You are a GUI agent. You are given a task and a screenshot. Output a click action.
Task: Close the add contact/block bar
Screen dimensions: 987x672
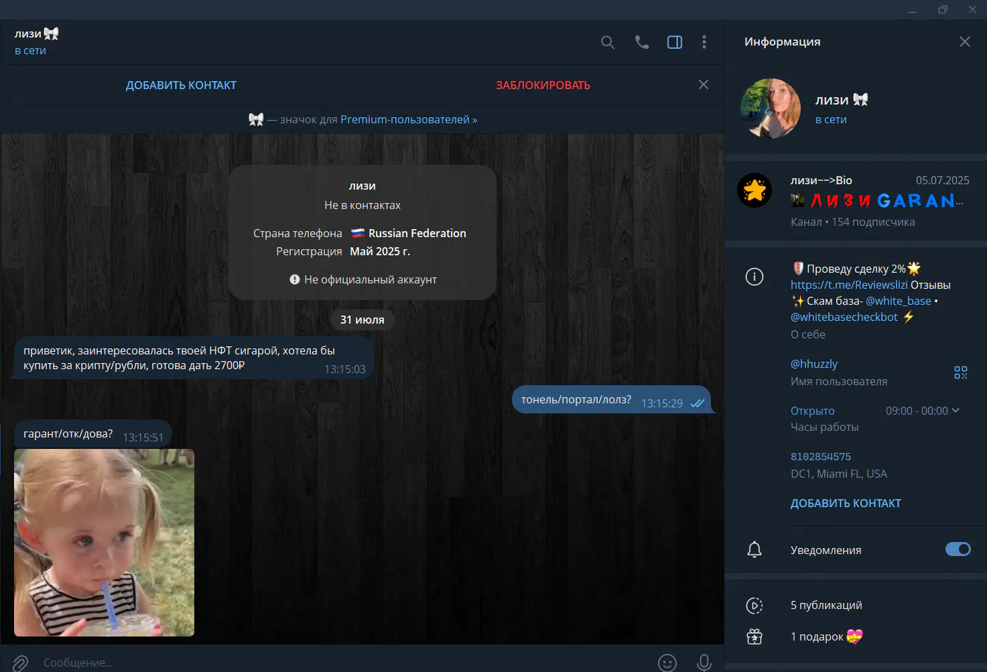click(704, 84)
